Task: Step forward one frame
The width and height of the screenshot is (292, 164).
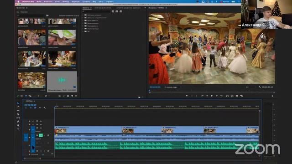Action: coord(217,96)
